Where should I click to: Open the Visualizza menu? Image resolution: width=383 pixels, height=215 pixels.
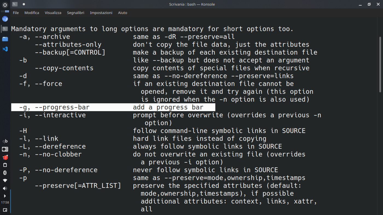click(53, 13)
